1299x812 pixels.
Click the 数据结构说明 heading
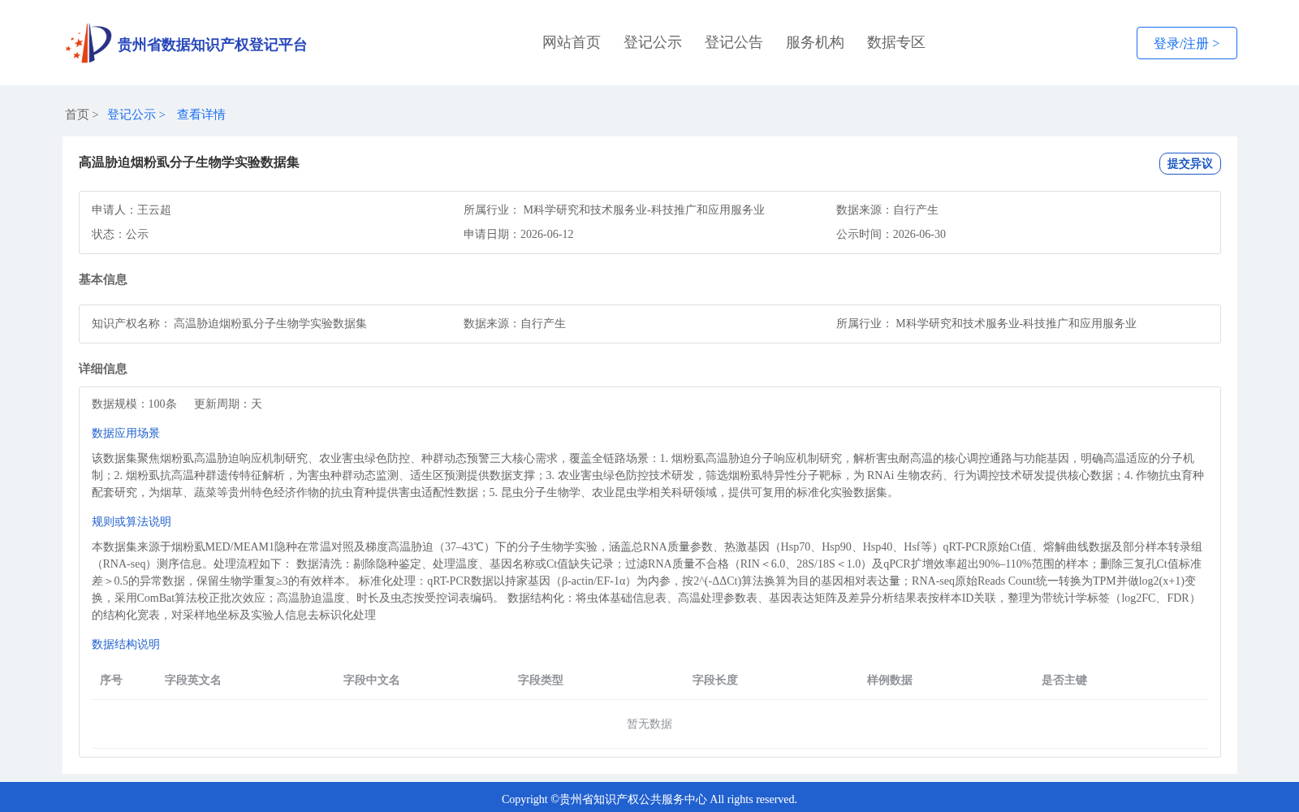[126, 644]
